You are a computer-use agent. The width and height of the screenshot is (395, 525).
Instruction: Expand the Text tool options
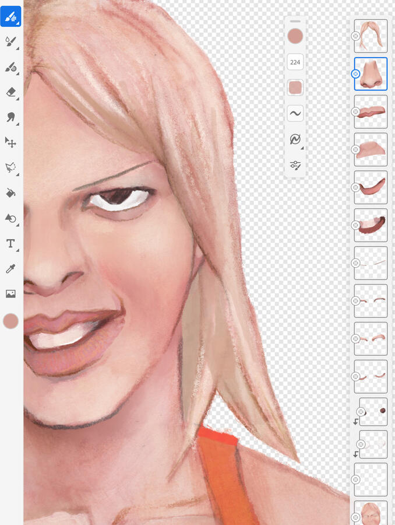click(x=10, y=243)
